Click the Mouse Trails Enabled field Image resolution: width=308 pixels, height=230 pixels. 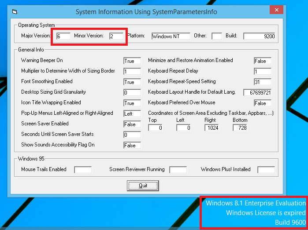point(83,170)
